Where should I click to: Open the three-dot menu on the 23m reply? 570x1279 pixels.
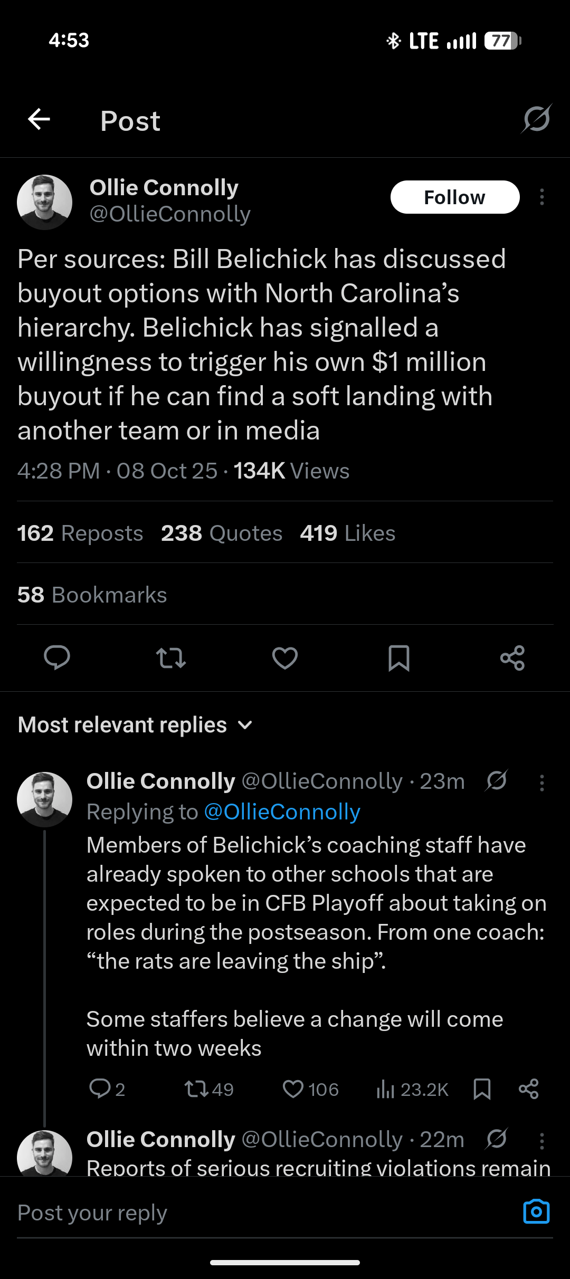pos(542,783)
